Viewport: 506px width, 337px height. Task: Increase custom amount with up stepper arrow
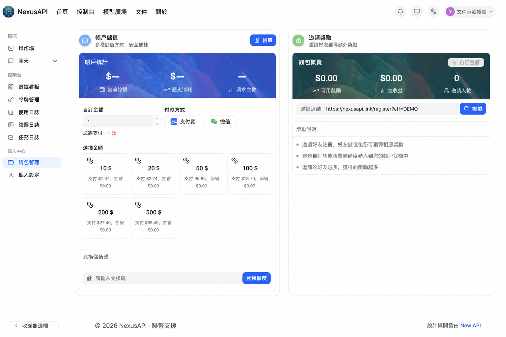tap(157, 119)
